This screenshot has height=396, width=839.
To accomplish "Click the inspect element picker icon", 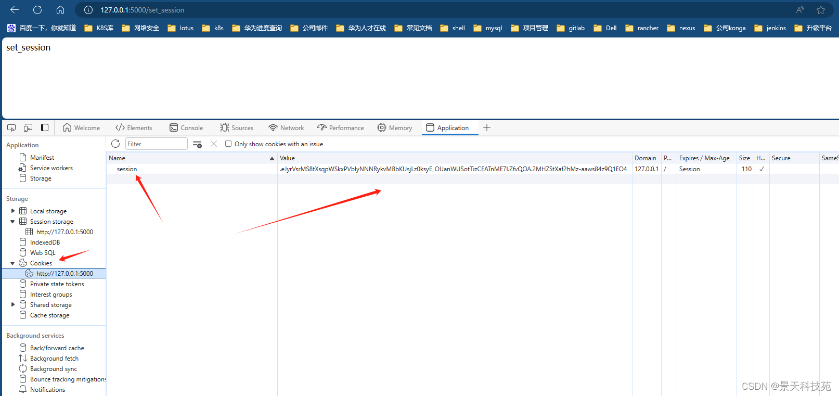I will pos(11,127).
